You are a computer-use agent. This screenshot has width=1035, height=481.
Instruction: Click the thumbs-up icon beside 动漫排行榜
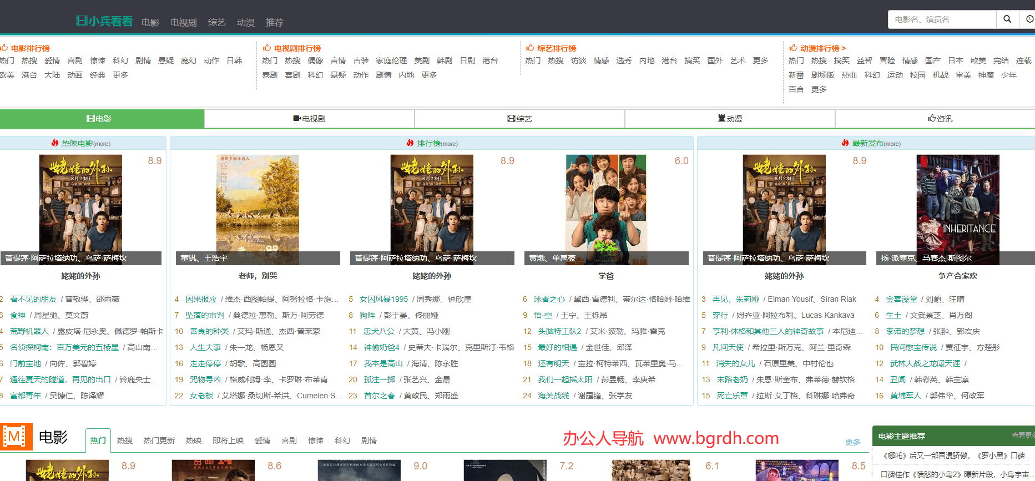pos(793,48)
